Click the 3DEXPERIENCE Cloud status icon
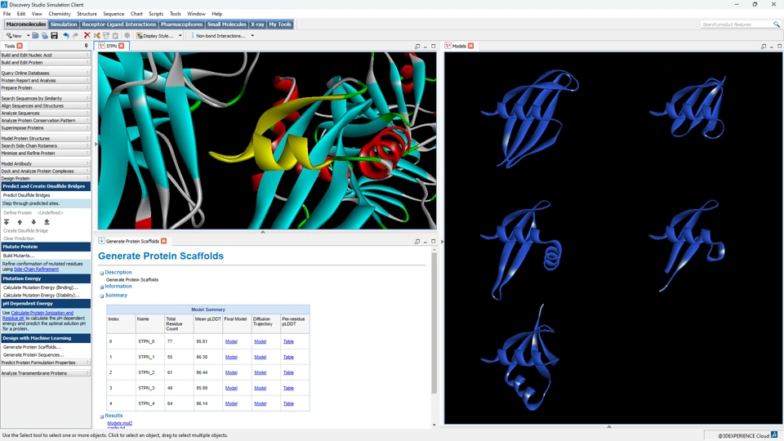This screenshot has height=441, width=784. (x=774, y=435)
